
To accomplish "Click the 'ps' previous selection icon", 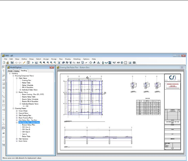I will coord(3,136).
